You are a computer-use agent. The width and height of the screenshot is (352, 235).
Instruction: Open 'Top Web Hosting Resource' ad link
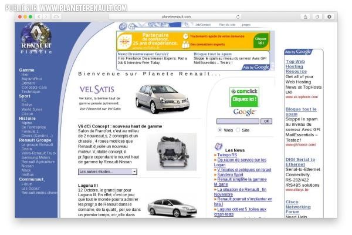[296, 66]
